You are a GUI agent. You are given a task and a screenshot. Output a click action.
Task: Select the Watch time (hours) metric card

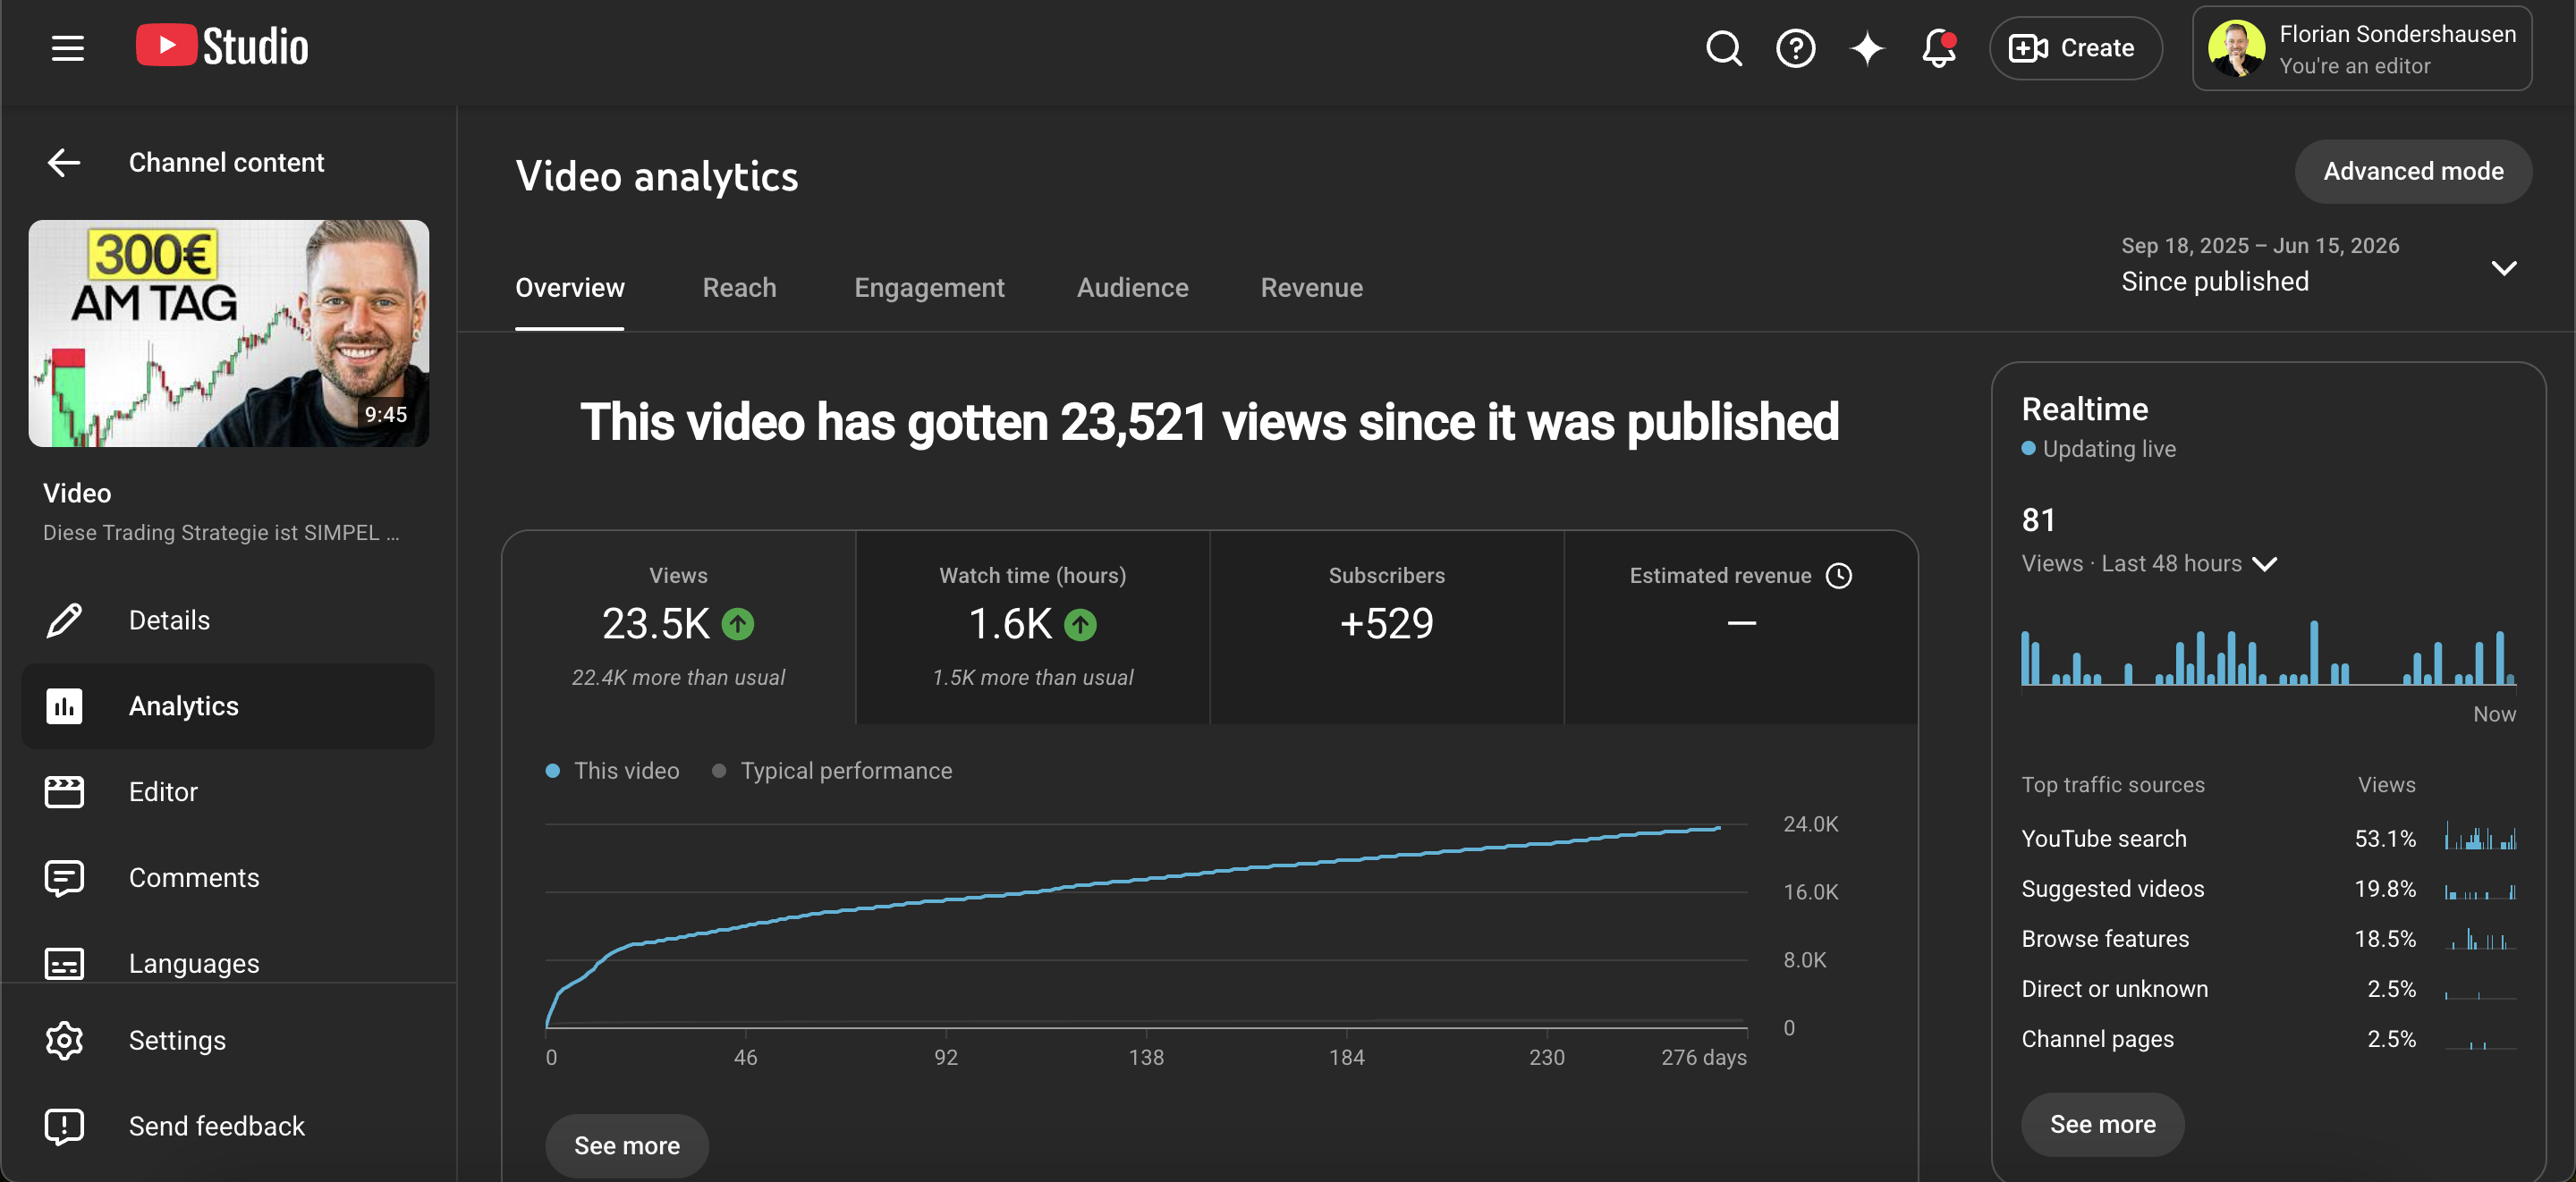point(1032,627)
